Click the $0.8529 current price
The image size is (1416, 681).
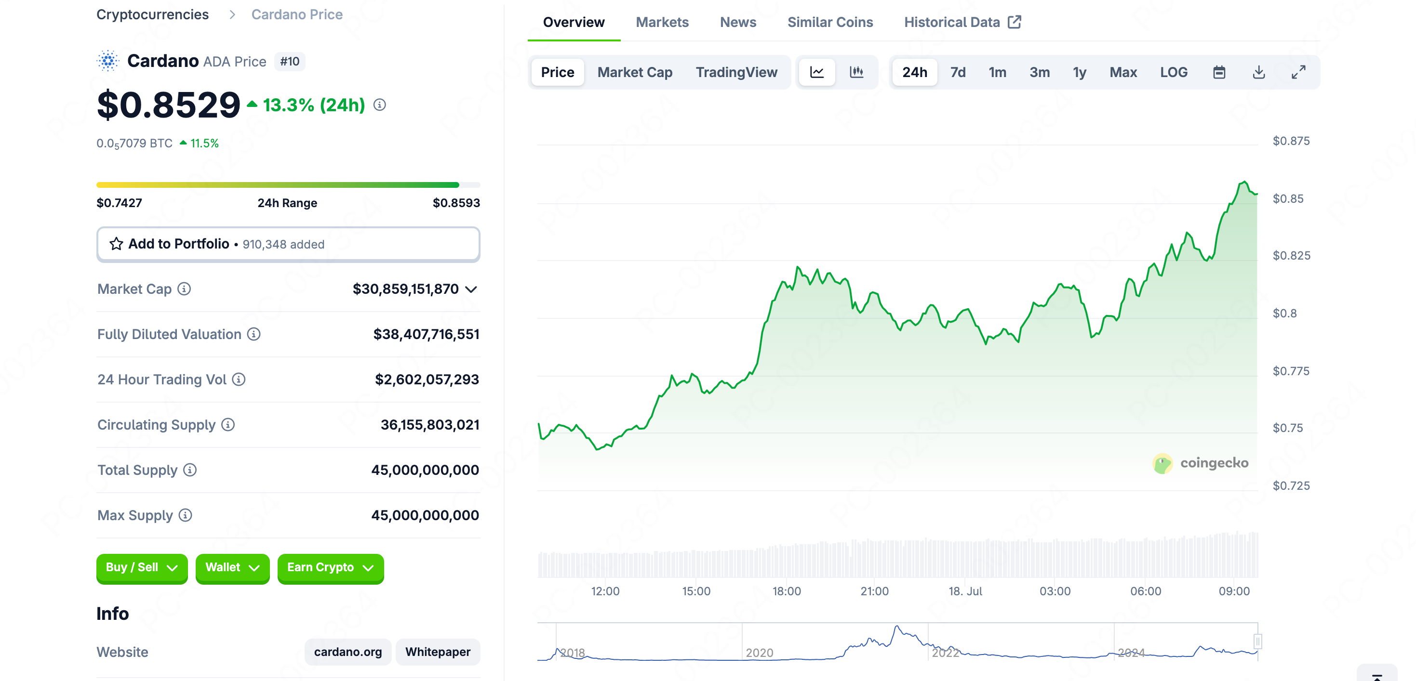[x=168, y=105]
